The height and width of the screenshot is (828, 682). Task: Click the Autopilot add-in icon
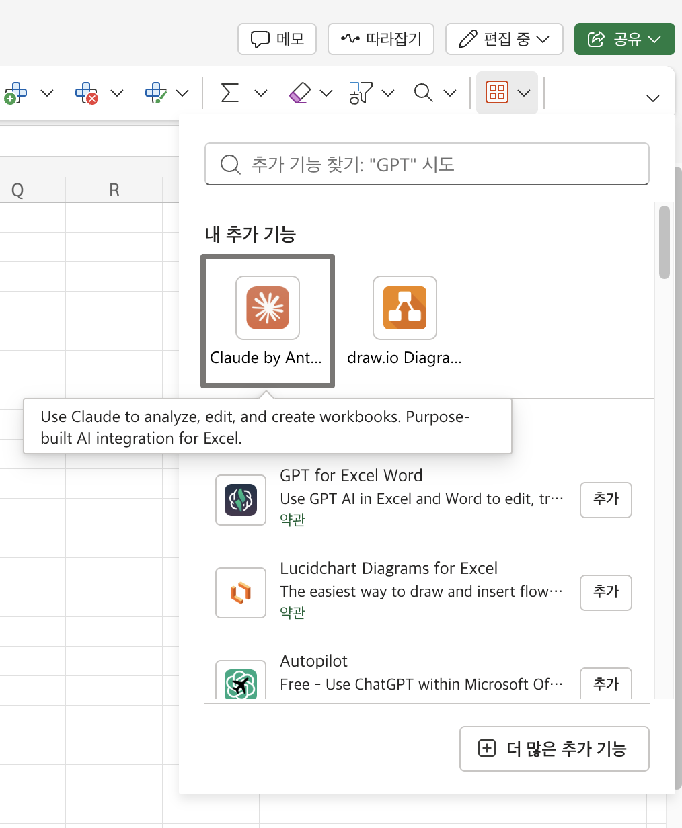[x=241, y=680]
